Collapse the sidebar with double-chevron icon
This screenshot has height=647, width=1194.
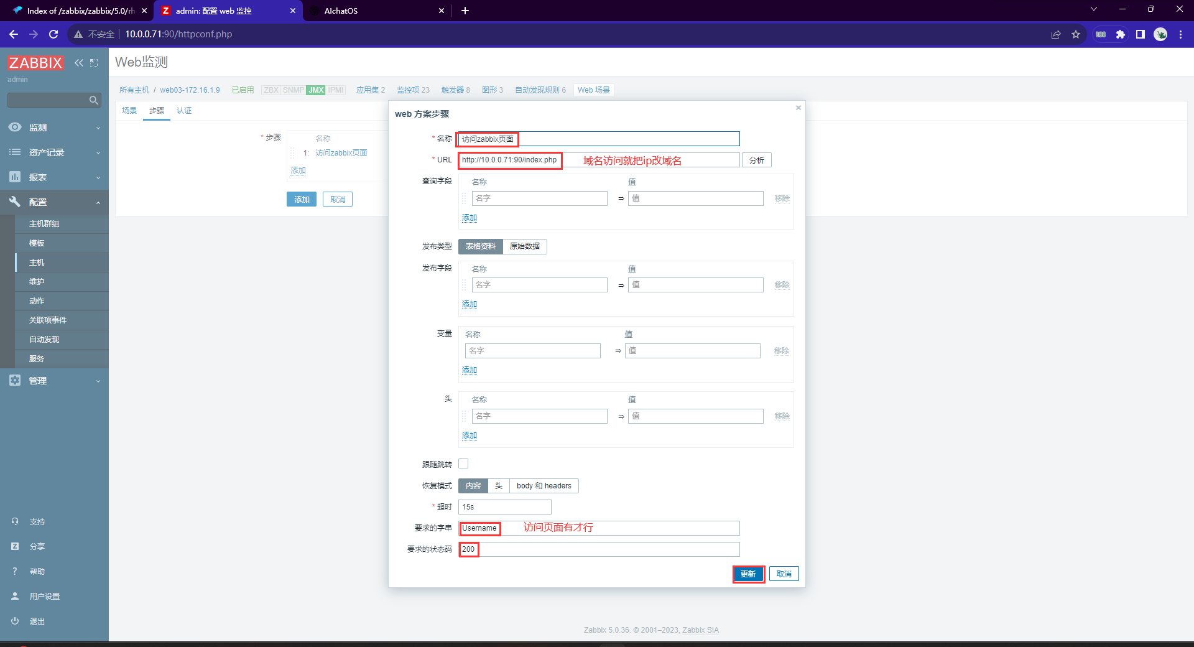[79, 63]
